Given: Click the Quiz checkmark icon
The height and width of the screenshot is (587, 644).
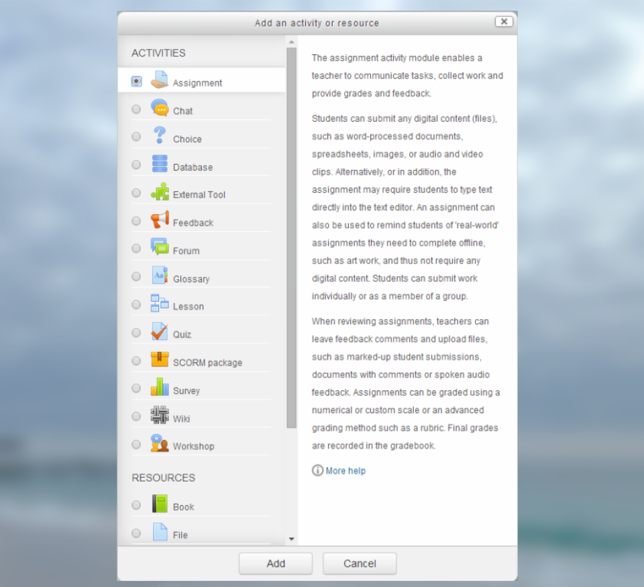Looking at the screenshot, I should tap(160, 331).
